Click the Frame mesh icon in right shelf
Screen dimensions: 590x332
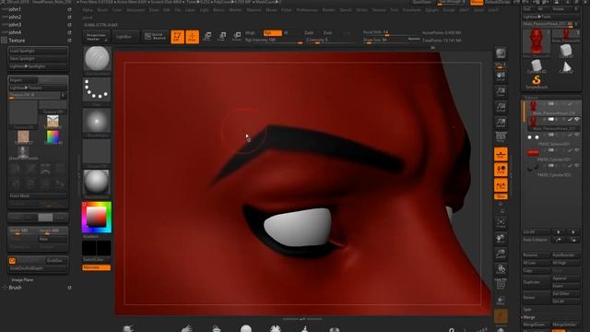coord(501,223)
